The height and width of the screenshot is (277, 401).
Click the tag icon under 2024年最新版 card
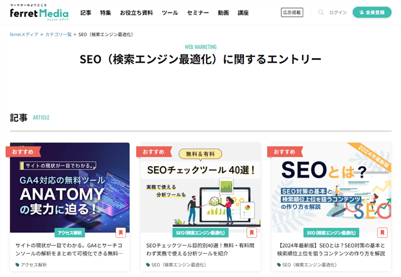click(x=279, y=265)
